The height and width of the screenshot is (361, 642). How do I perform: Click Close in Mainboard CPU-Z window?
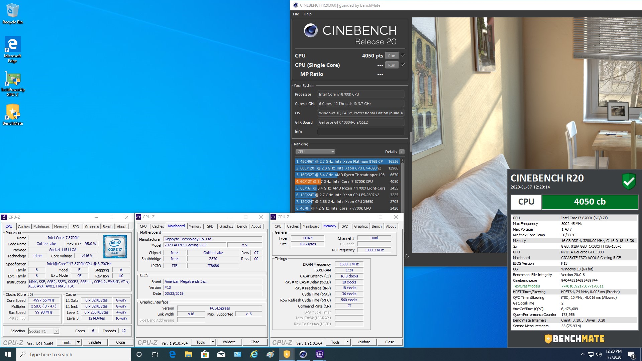pyautogui.click(x=255, y=342)
